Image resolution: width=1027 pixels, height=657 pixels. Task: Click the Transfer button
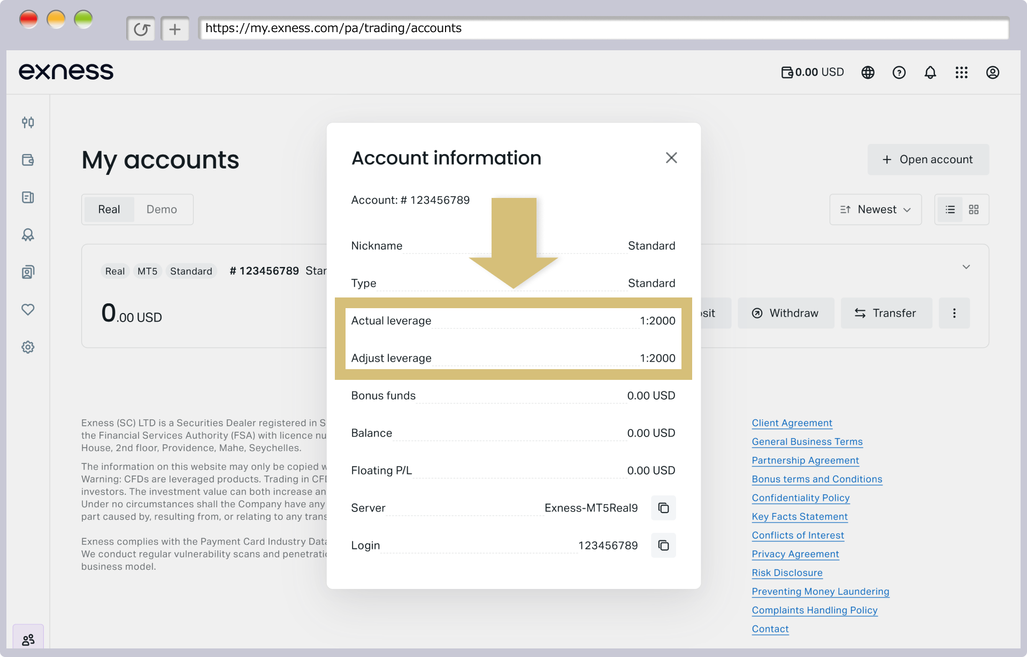click(886, 313)
